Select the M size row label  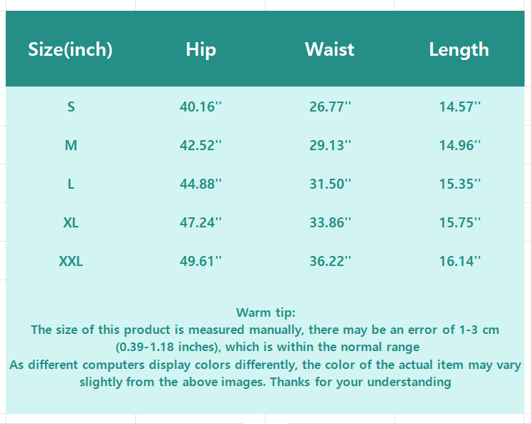click(71, 146)
